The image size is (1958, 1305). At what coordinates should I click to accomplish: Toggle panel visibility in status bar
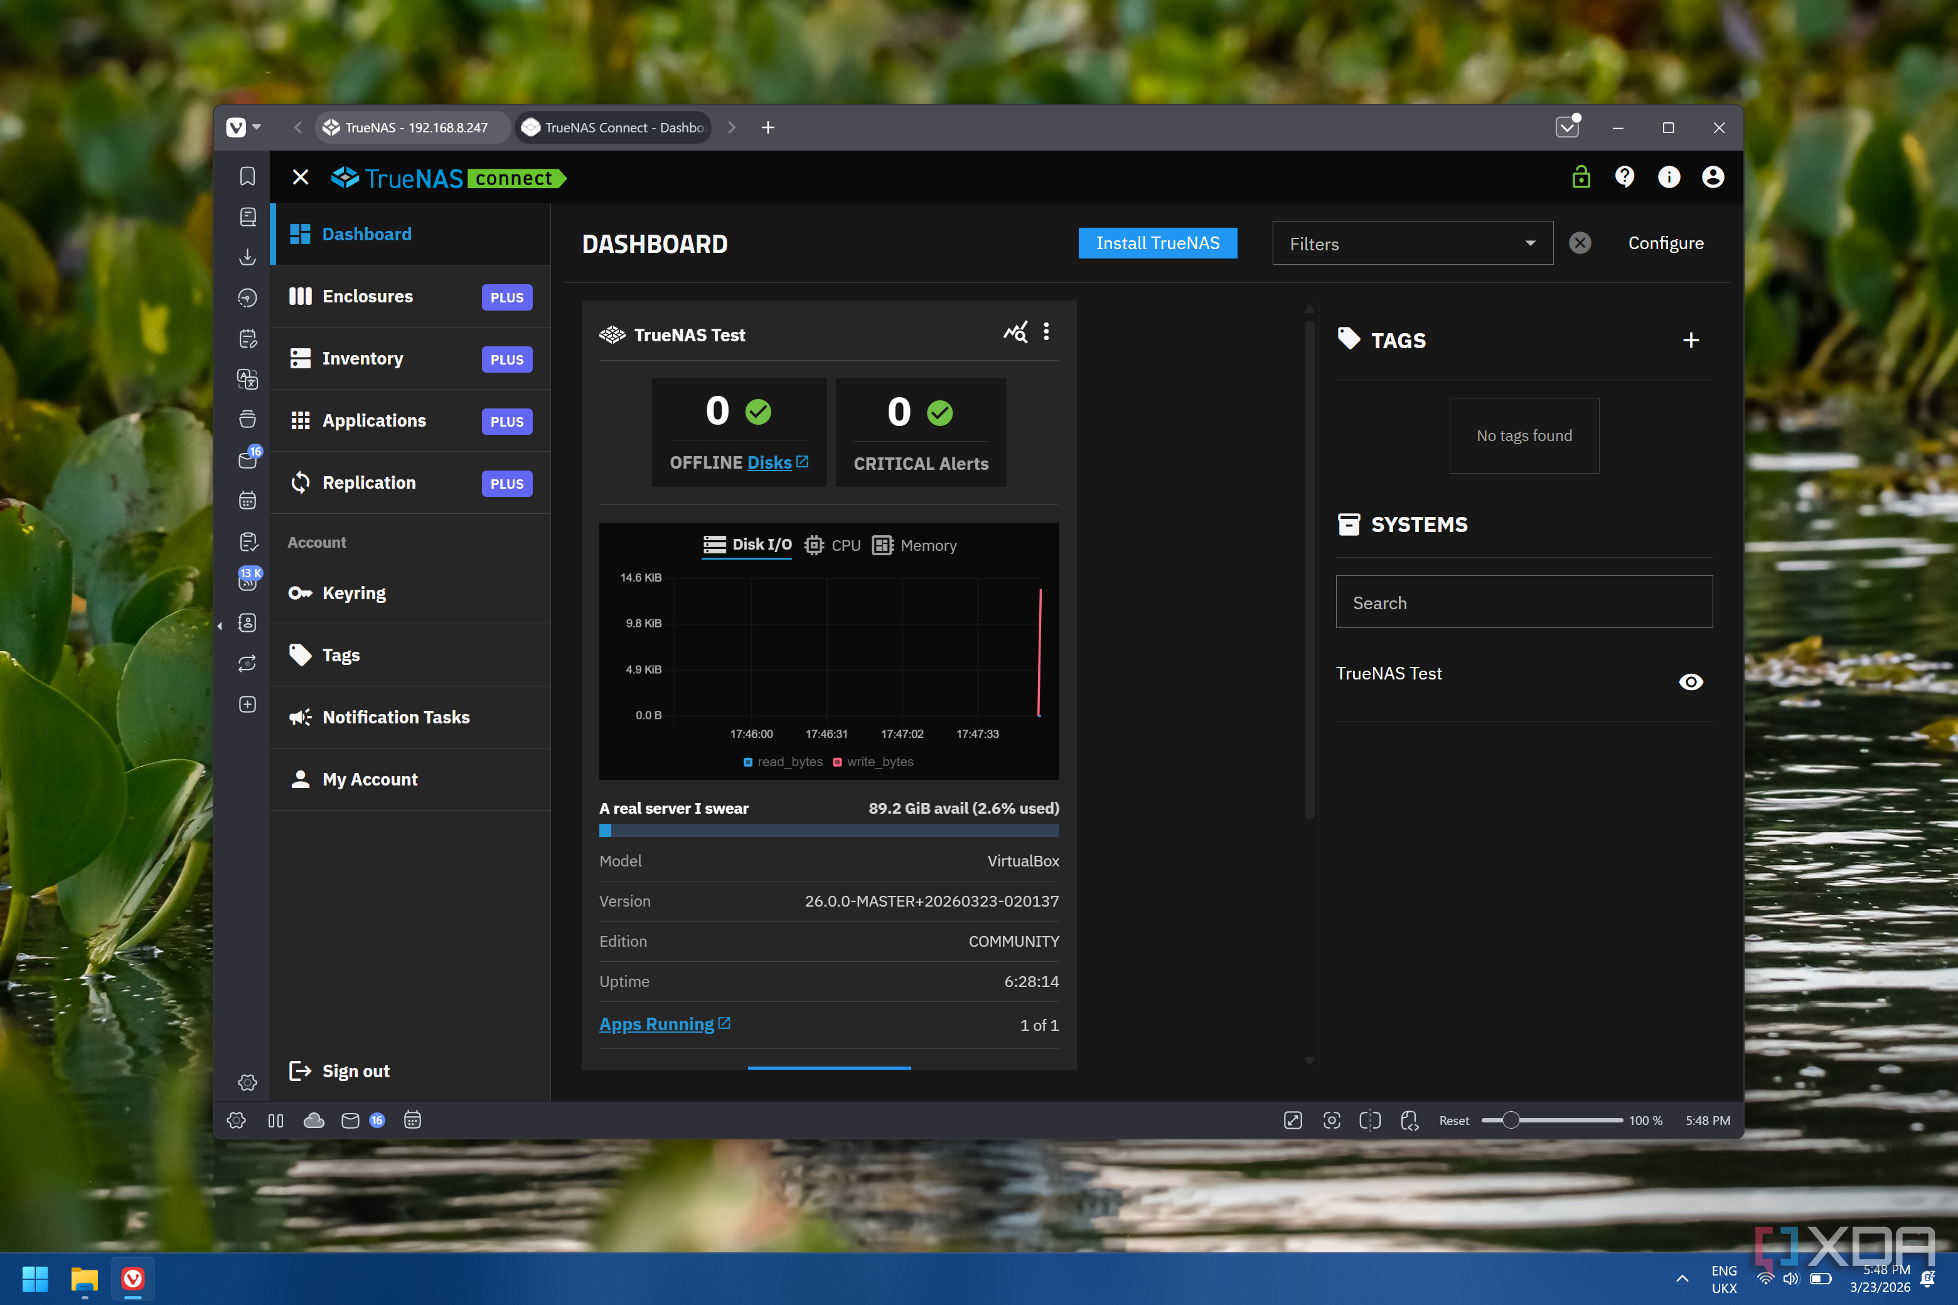click(x=276, y=1121)
